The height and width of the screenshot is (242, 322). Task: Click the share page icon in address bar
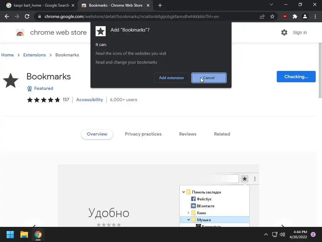pyautogui.click(x=262, y=16)
